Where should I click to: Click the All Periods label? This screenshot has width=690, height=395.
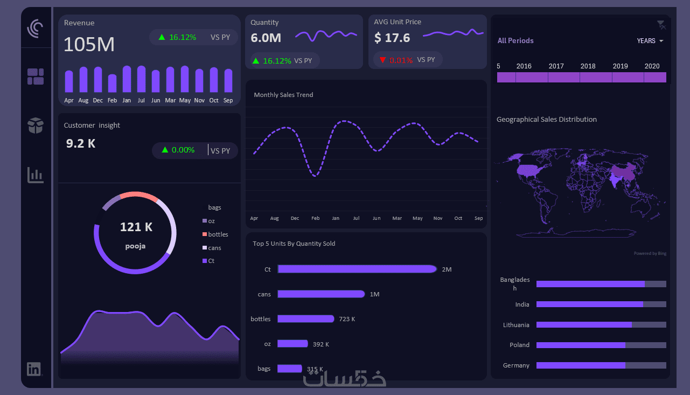pos(515,40)
